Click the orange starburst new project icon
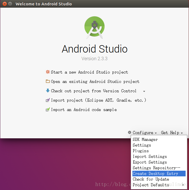Screen dimensions: 189x190 [x=48, y=72]
